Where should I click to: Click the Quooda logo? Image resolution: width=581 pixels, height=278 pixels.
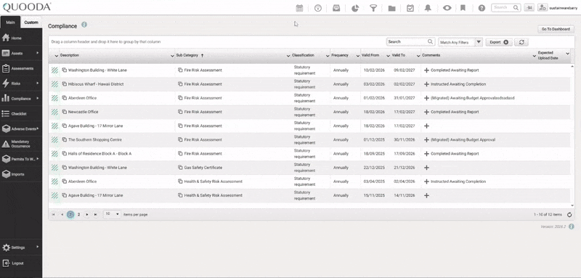click(27, 7)
